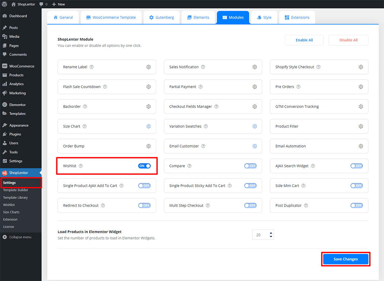Open Shopify Style Checkout settings gear

coord(361,67)
